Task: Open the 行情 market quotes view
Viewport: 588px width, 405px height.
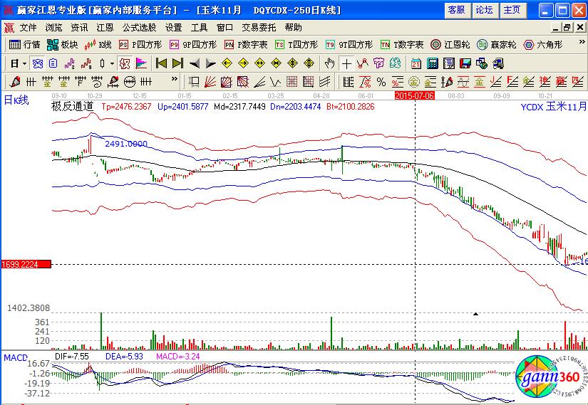Action: [x=25, y=44]
